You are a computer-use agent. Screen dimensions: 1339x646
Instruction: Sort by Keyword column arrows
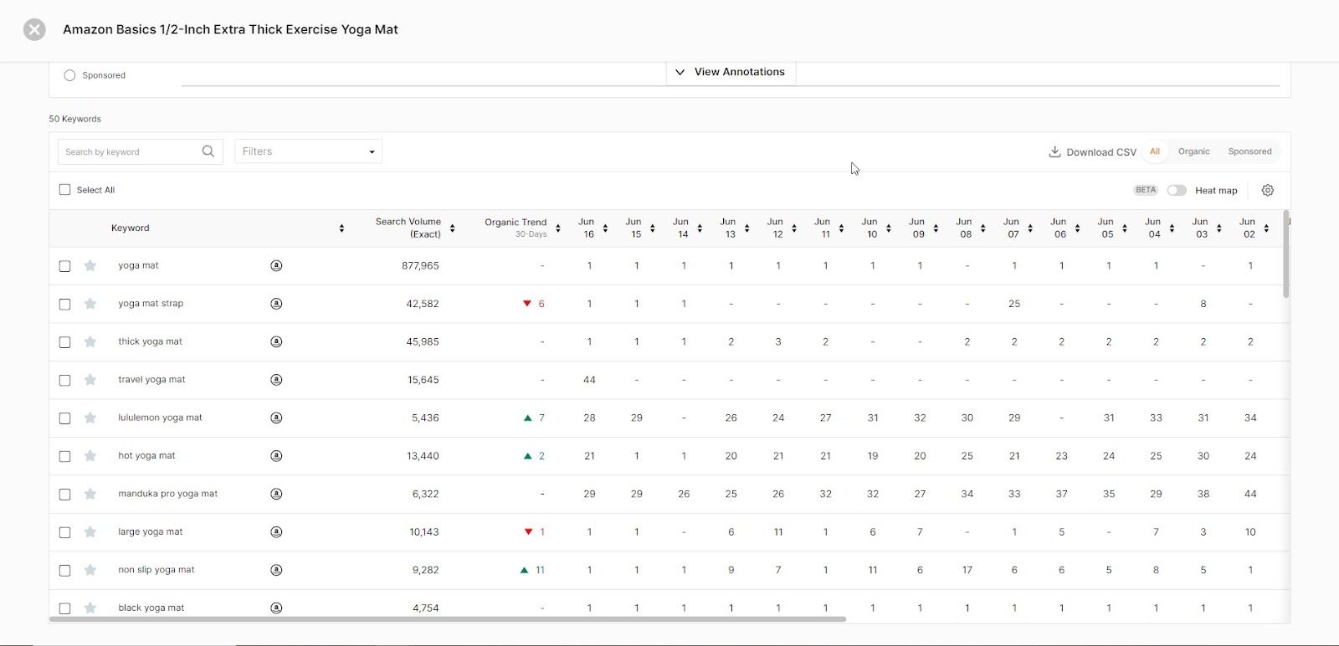coord(341,228)
